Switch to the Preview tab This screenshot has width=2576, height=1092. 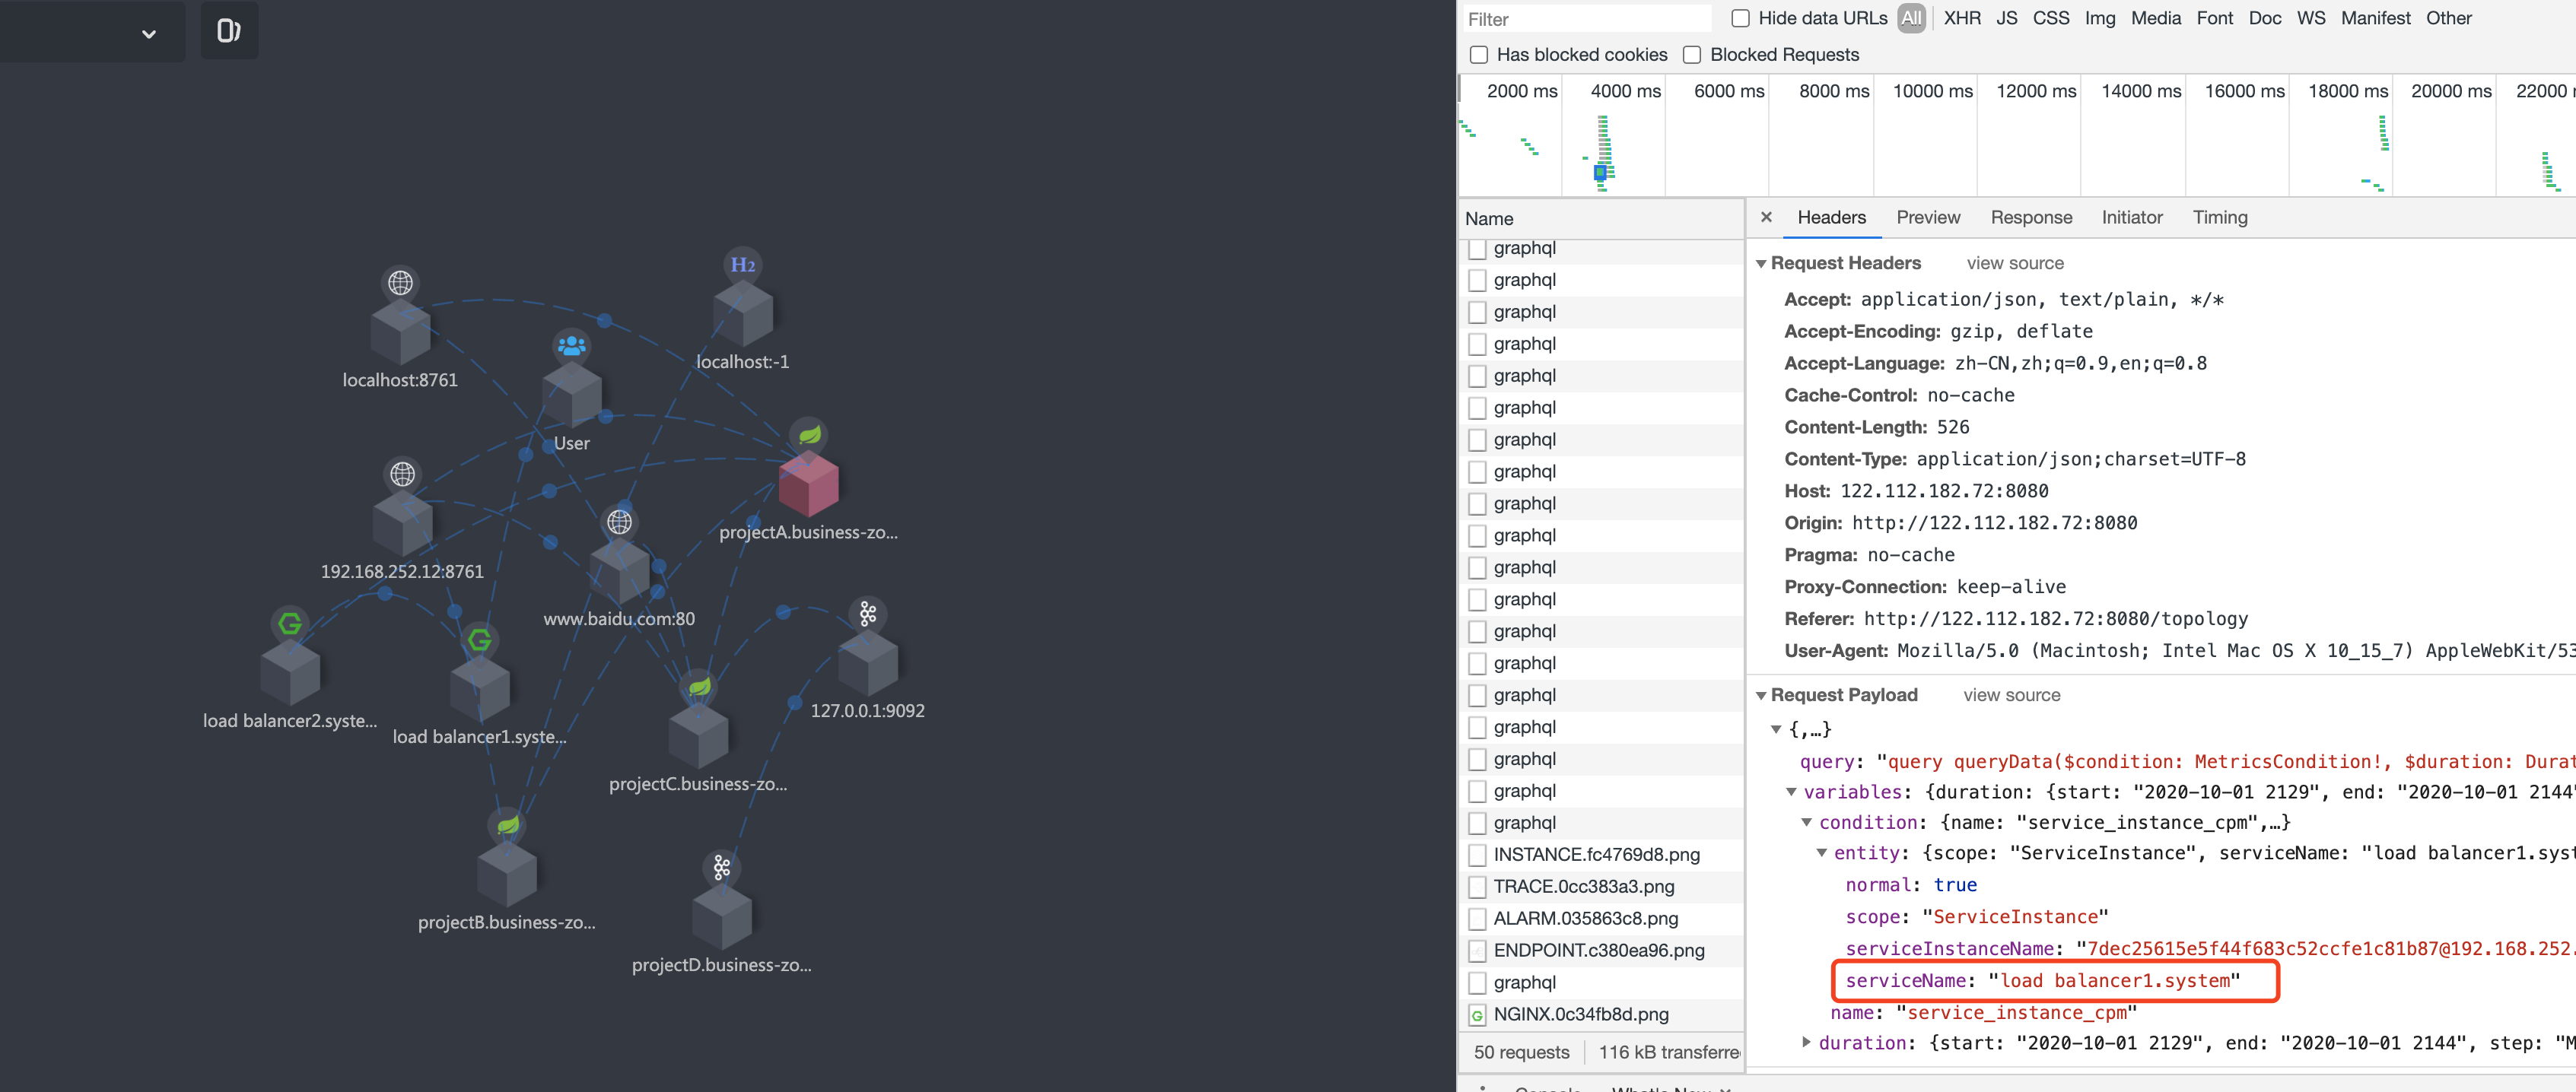pos(1928,217)
